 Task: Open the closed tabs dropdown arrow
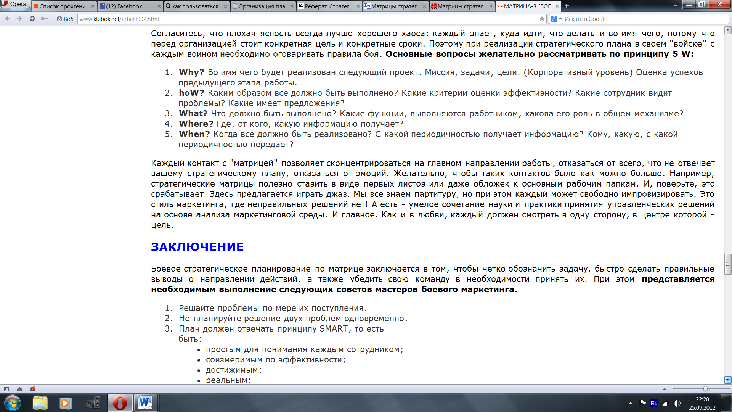click(x=676, y=6)
